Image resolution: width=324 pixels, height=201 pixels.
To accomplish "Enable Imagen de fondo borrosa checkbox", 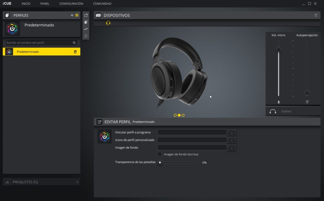I will coord(159,154).
